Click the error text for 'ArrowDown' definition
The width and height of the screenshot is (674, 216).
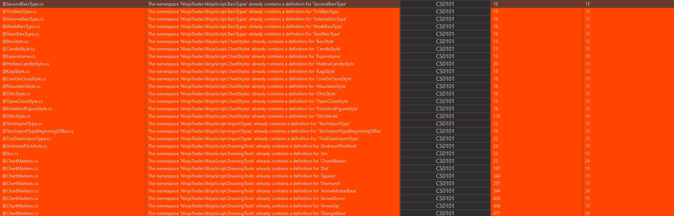pyautogui.click(x=247, y=198)
